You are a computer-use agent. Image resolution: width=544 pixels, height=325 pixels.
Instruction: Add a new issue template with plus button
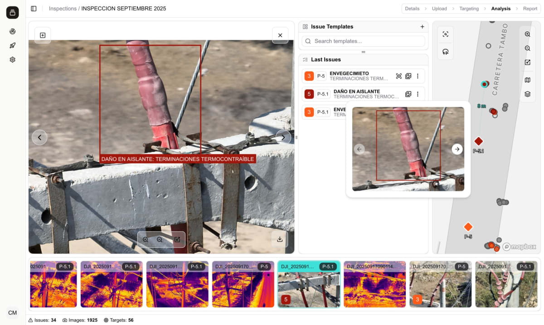click(422, 26)
